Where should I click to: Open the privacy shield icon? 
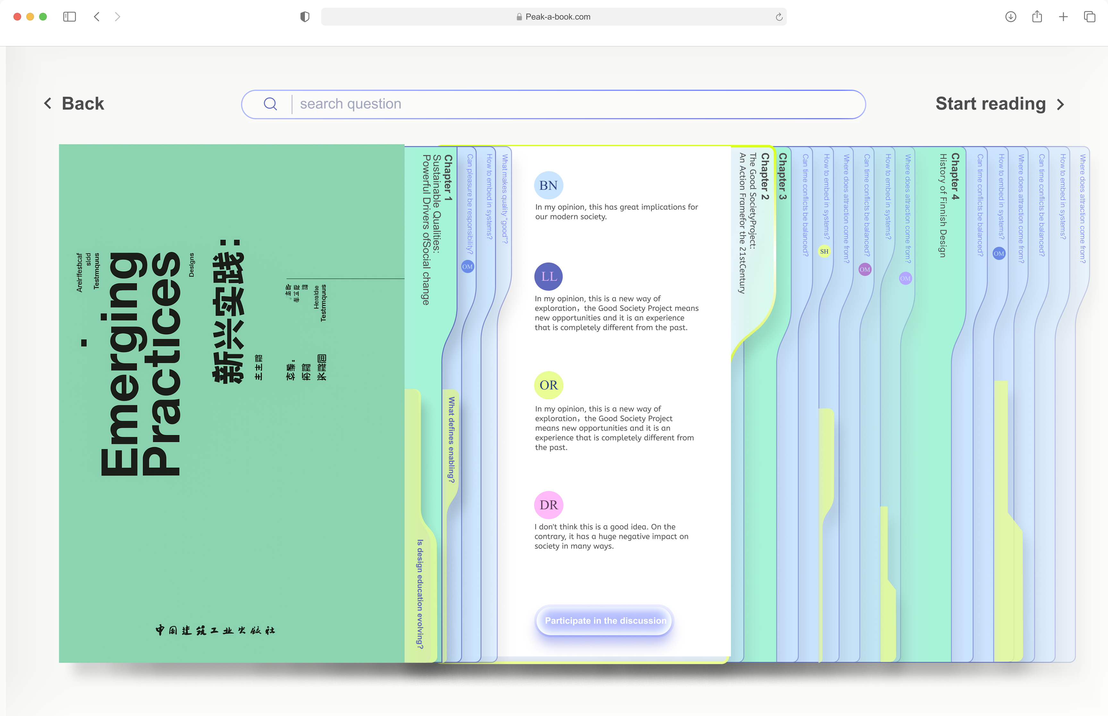pyautogui.click(x=305, y=17)
